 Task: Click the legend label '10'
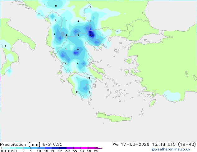(39, 151)
